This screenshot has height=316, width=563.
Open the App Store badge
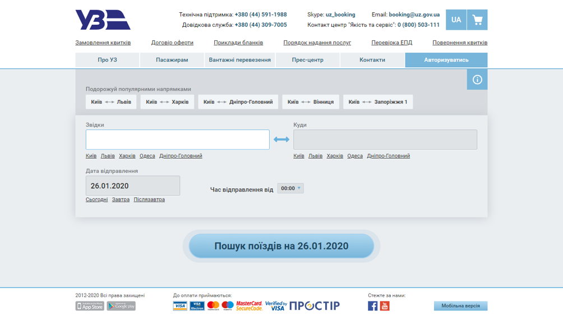pyautogui.click(x=90, y=306)
